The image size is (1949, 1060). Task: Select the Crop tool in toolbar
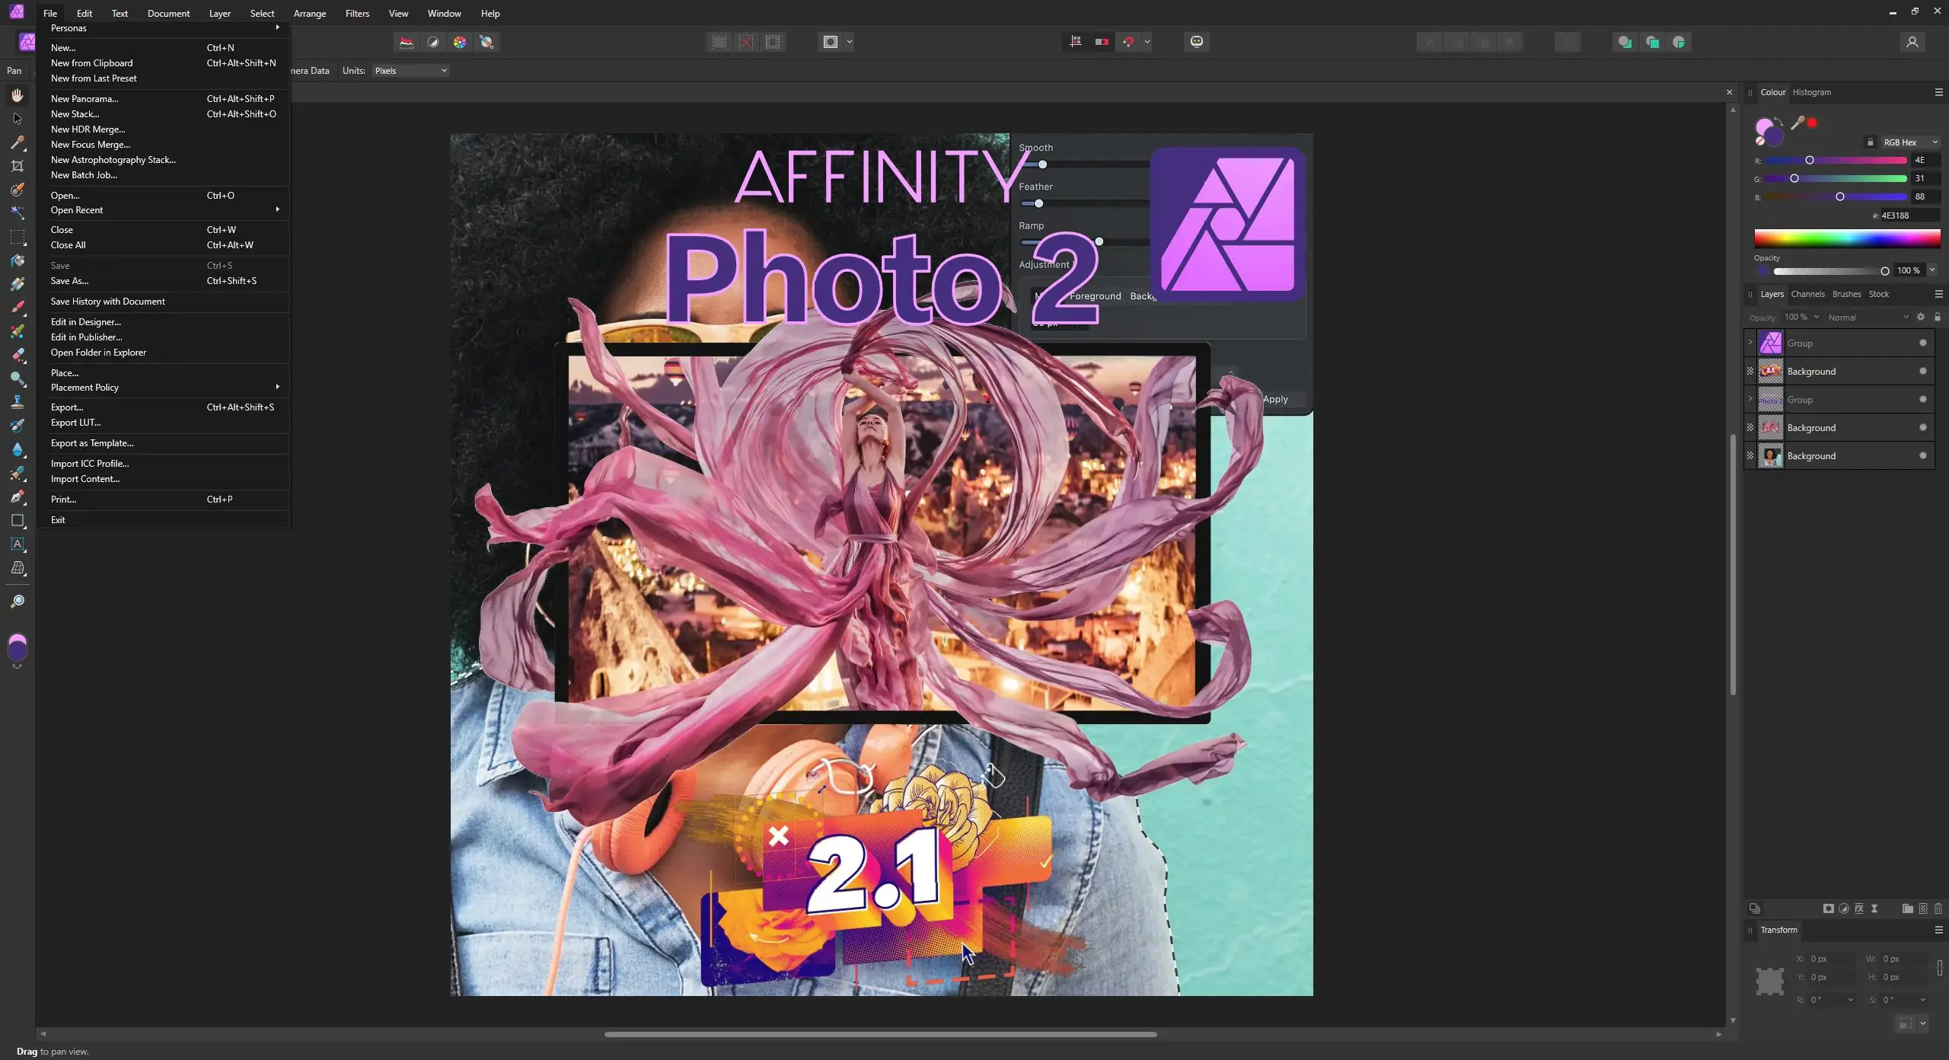[x=18, y=166]
